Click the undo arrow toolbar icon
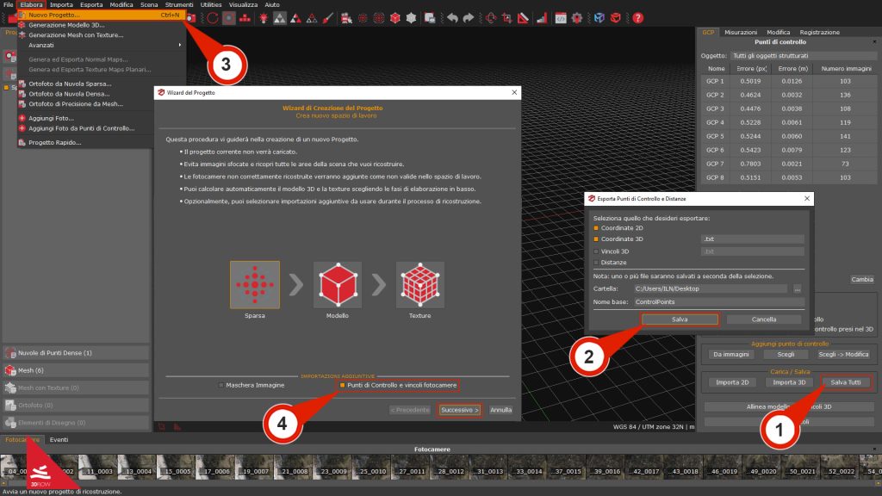882x496 pixels. coord(452,18)
